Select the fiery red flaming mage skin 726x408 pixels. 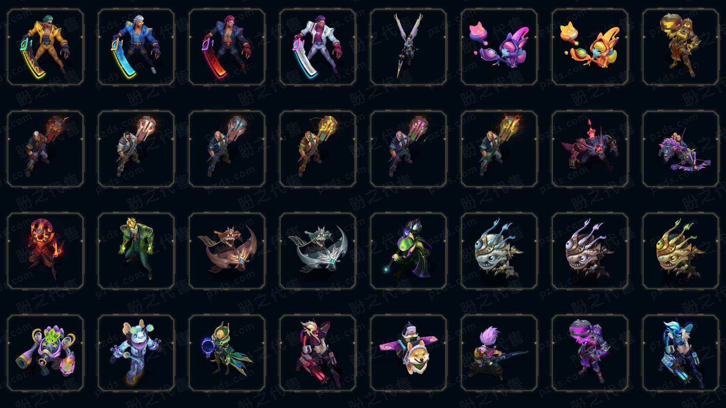(45, 251)
